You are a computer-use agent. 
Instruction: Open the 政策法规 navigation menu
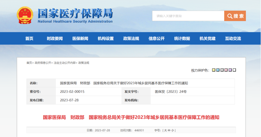[131, 39]
